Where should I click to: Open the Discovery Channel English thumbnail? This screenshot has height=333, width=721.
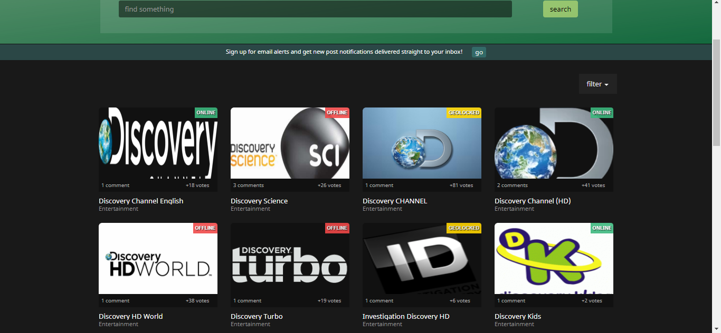(158, 143)
